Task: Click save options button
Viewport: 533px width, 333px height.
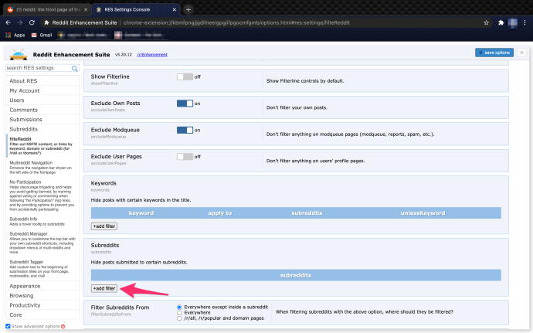Action: pyautogui.click(x=494, y=53)
